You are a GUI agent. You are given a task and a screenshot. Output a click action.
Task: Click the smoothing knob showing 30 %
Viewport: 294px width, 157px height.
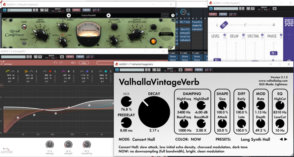(x=87, y=145)
